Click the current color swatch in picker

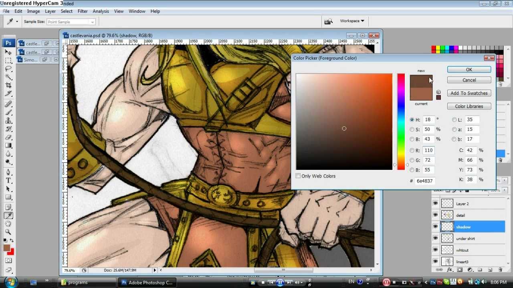421,94
